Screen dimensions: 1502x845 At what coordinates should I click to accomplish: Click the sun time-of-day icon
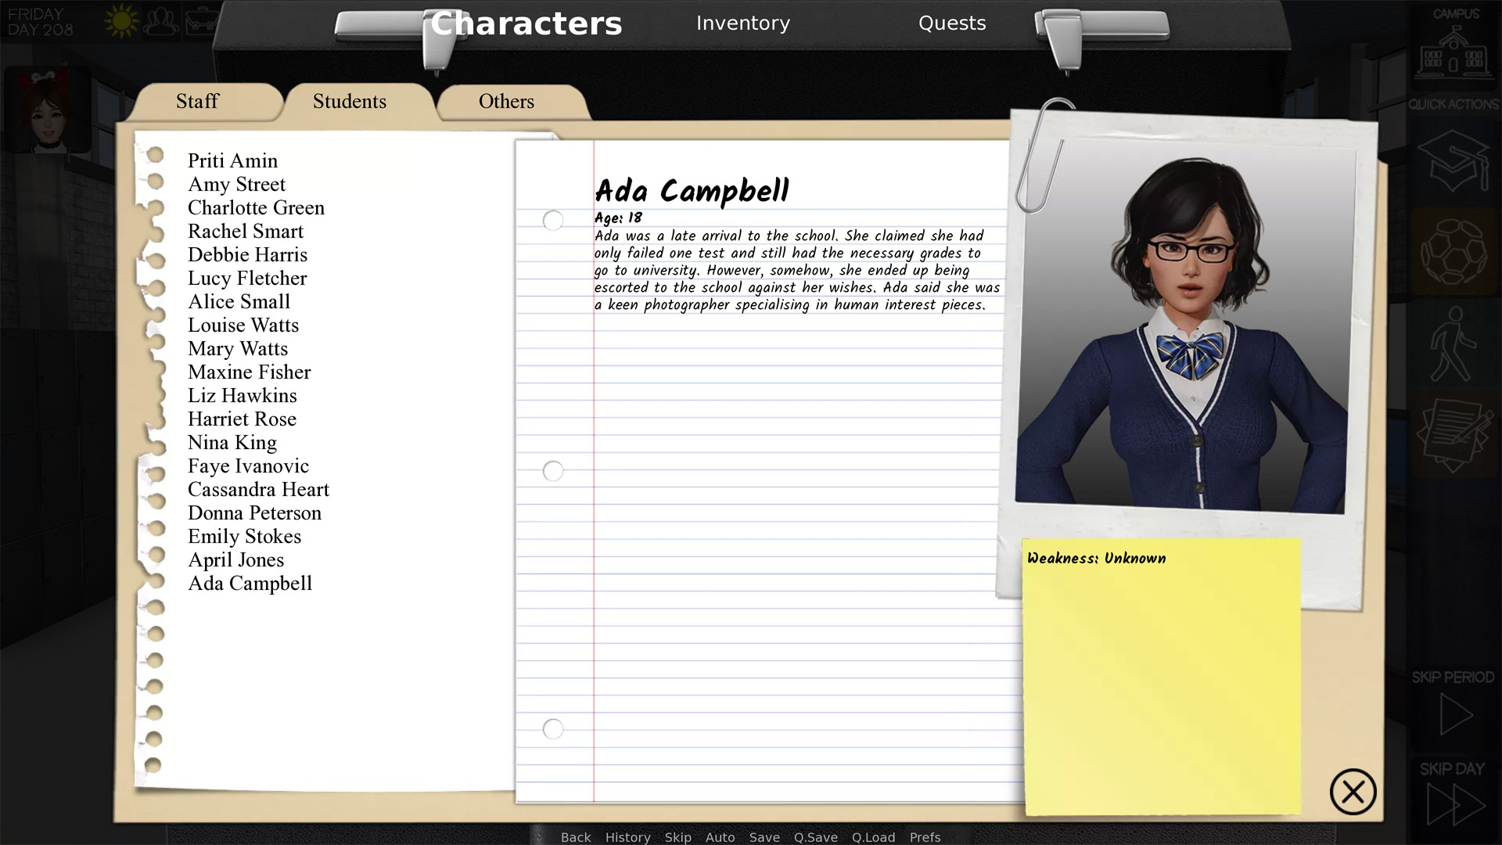point(121,21)
